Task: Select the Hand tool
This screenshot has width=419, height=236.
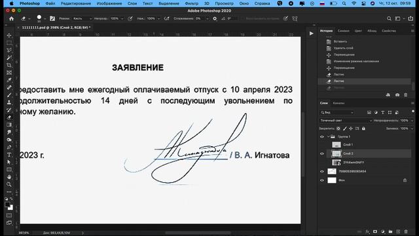Action: click(x=9, y=177)
